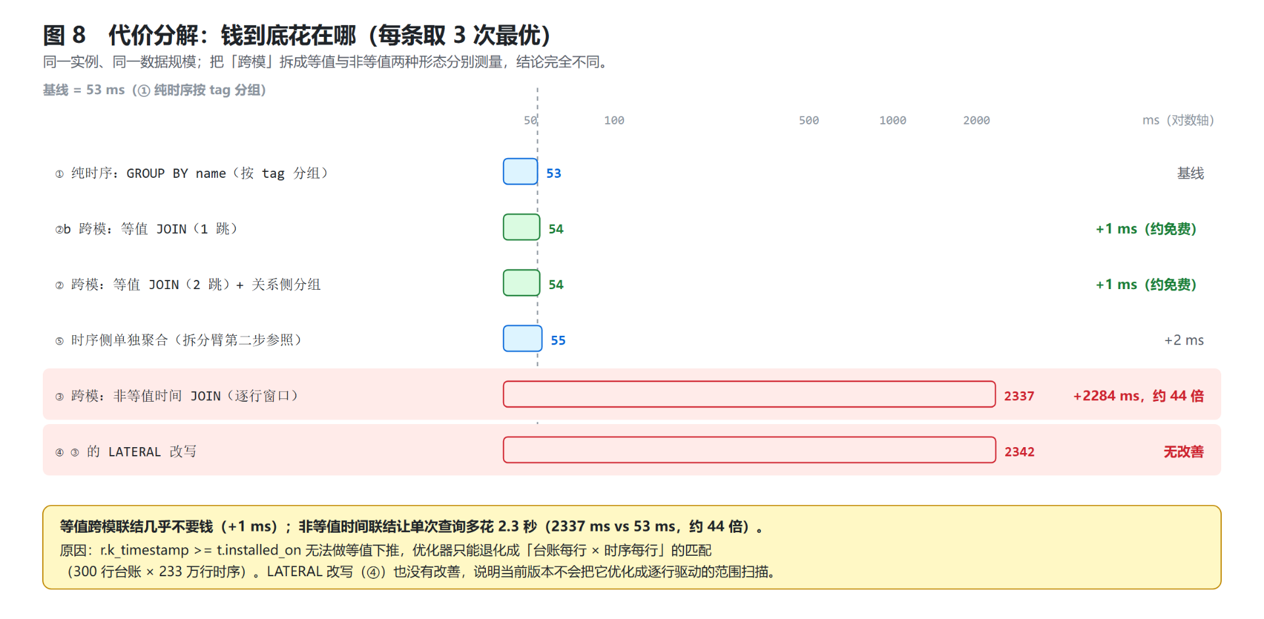1264x619 pixels.
Task: Click the explanation line starting '原因: r.k_timestamp'
Action: click(x=386, y=550)
